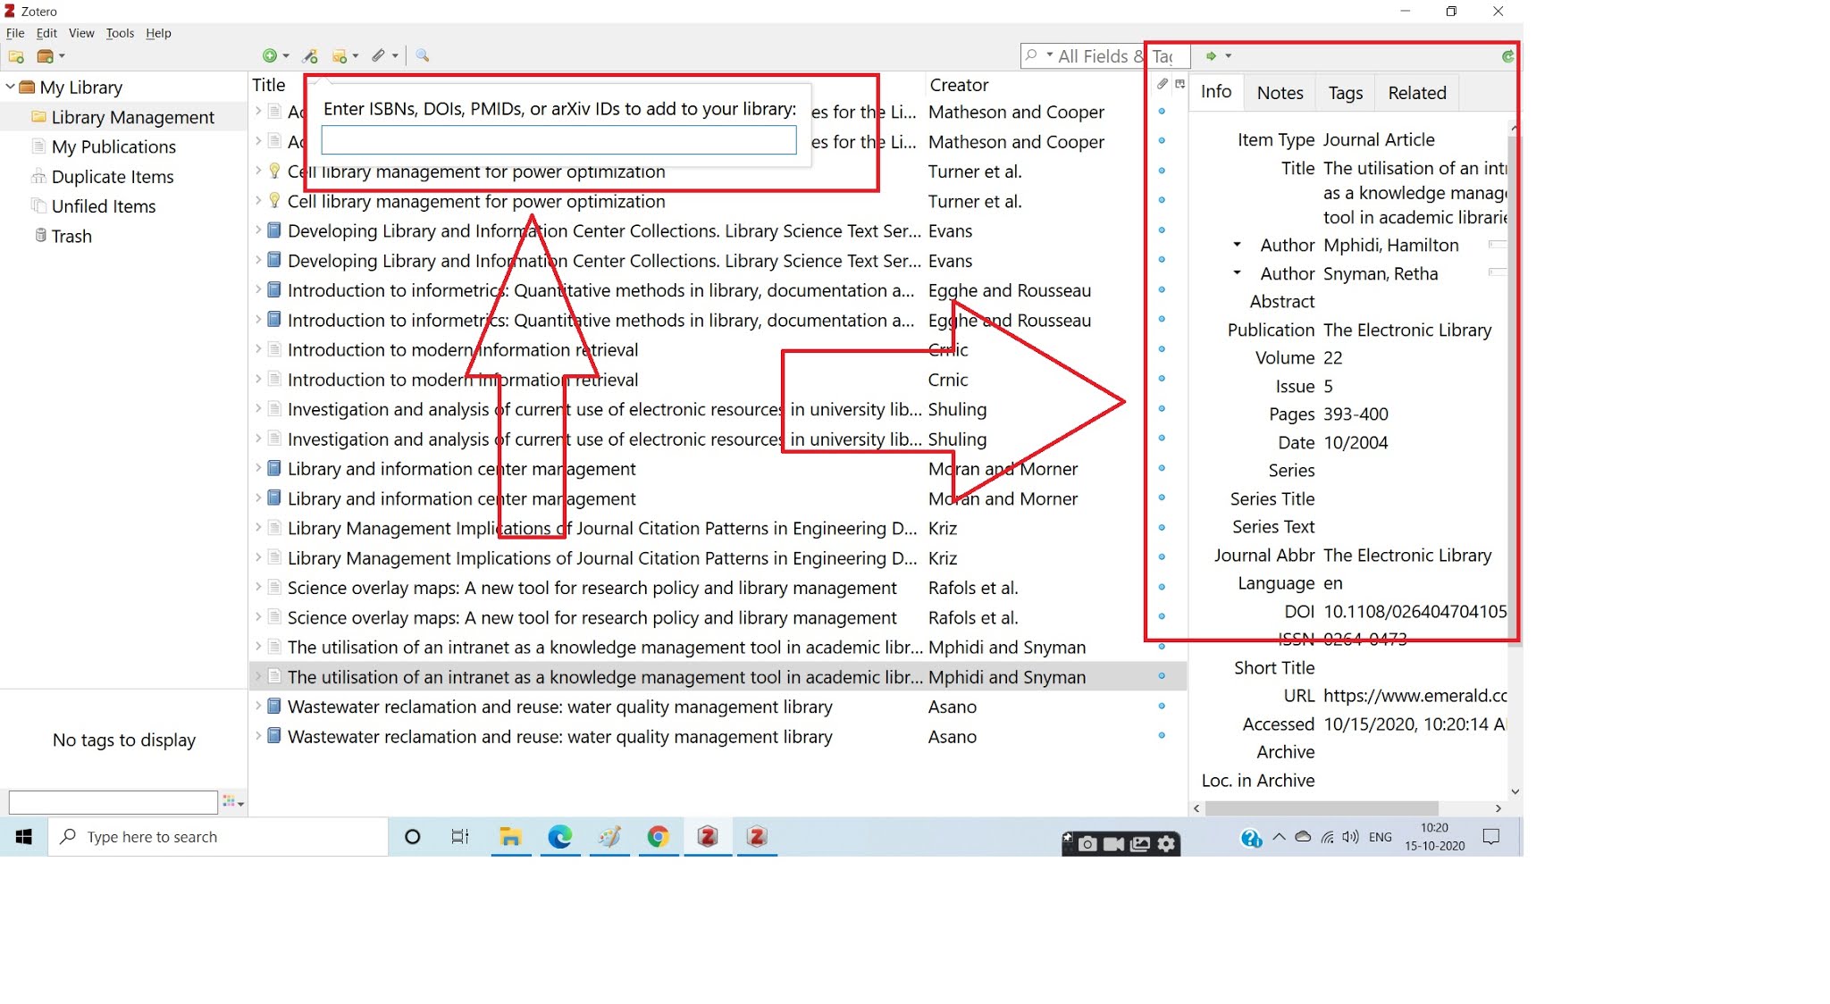Click the Windows taskbar search box

218,837
